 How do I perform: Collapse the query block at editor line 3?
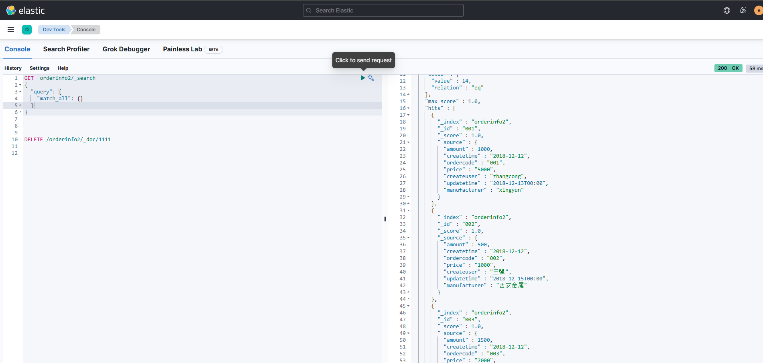[x=20, y=92]
